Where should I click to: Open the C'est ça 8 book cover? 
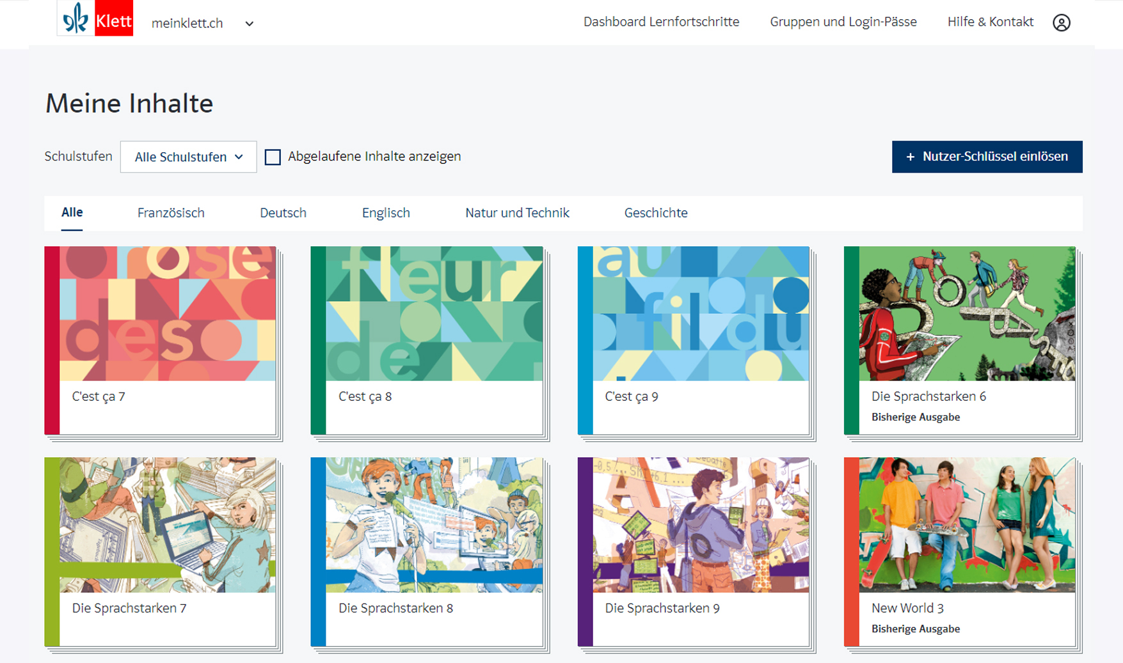pos(434,314)
